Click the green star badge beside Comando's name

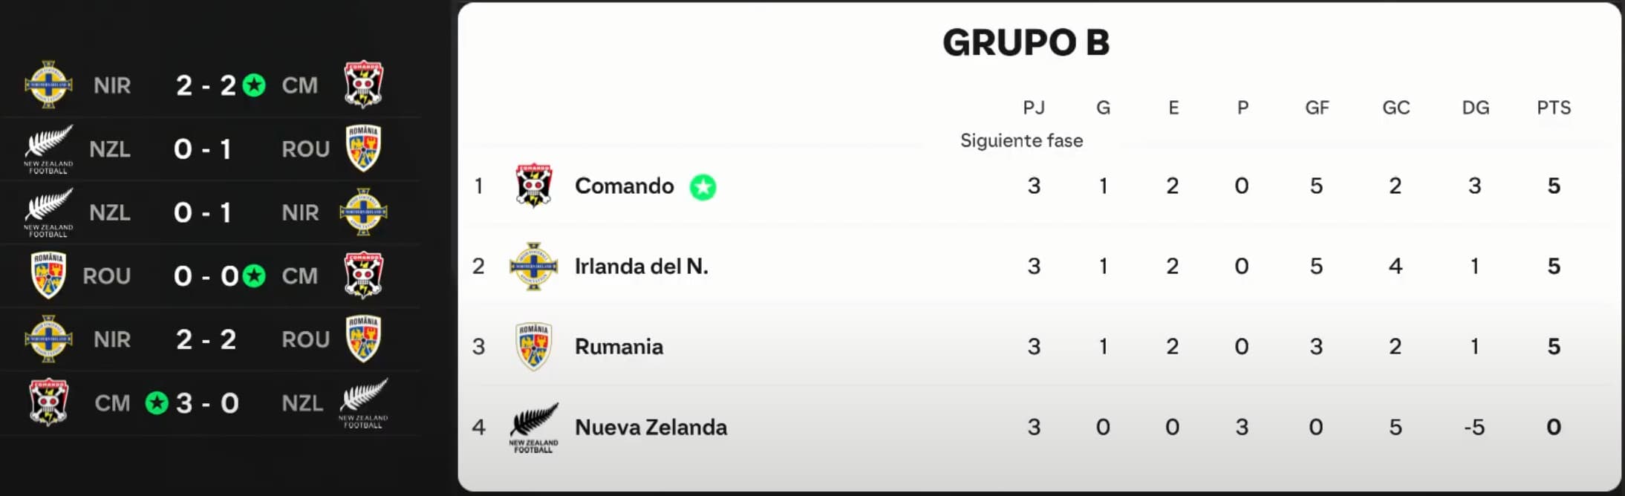[703, 186]
